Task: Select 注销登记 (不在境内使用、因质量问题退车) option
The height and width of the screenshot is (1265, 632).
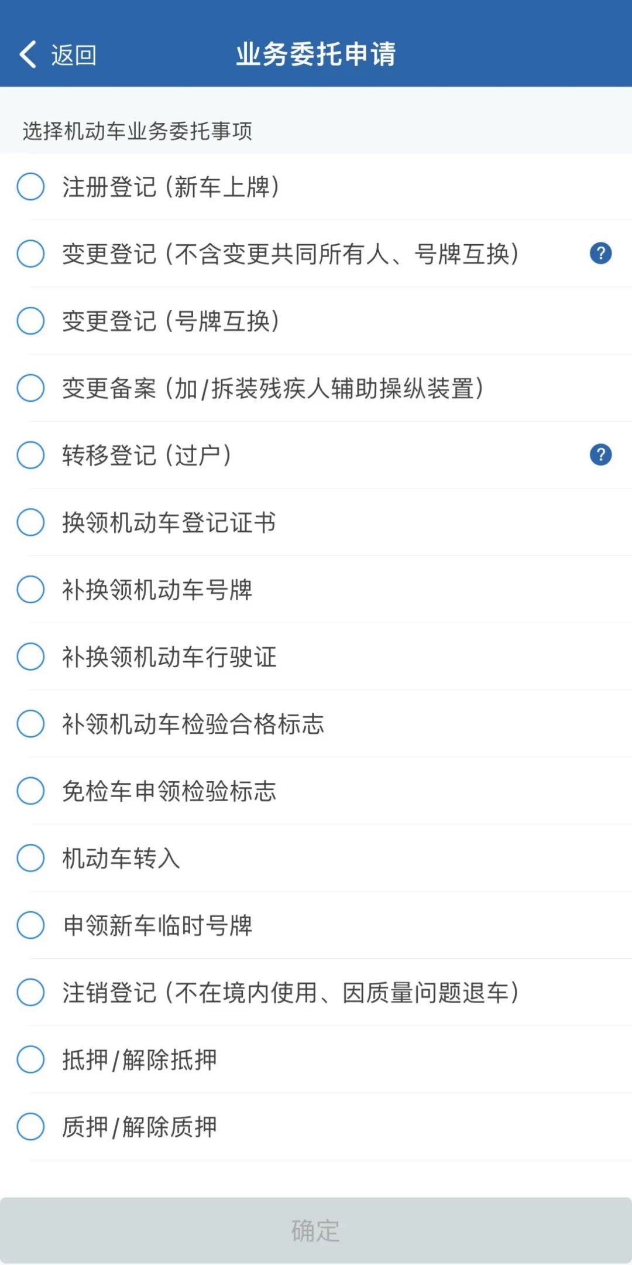Action: click(30, 992)
